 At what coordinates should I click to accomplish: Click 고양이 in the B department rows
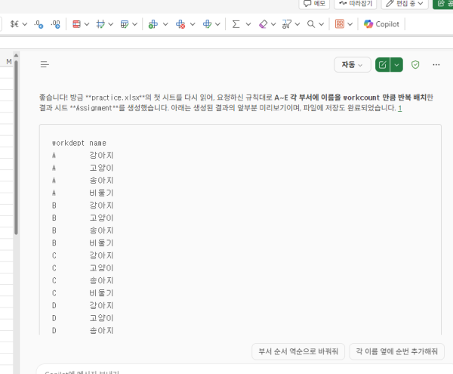[101, 218]
